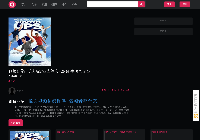Click the 网络点播列表 label

[x=15, y=76]
